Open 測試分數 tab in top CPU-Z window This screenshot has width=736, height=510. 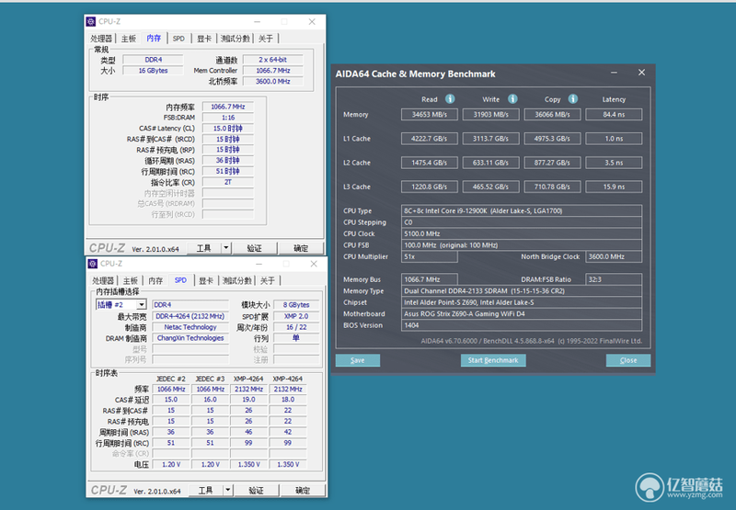(x=236, y=39)
